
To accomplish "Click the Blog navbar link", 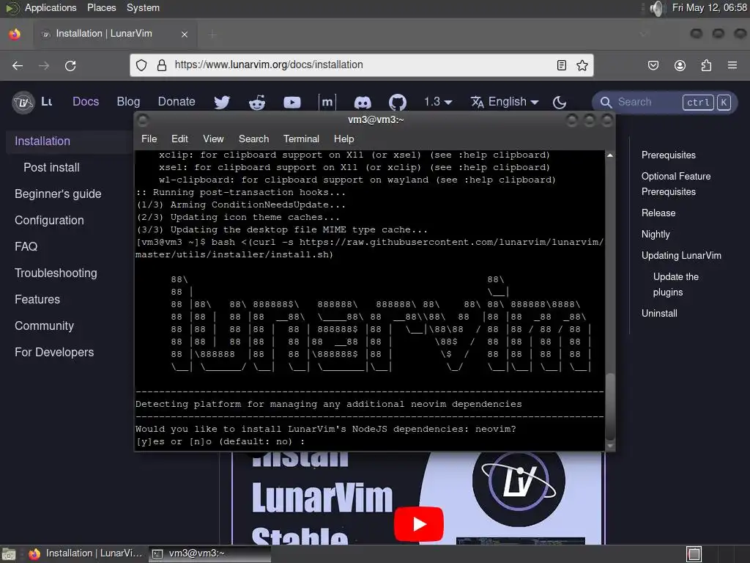I will [x=128, y=101].
